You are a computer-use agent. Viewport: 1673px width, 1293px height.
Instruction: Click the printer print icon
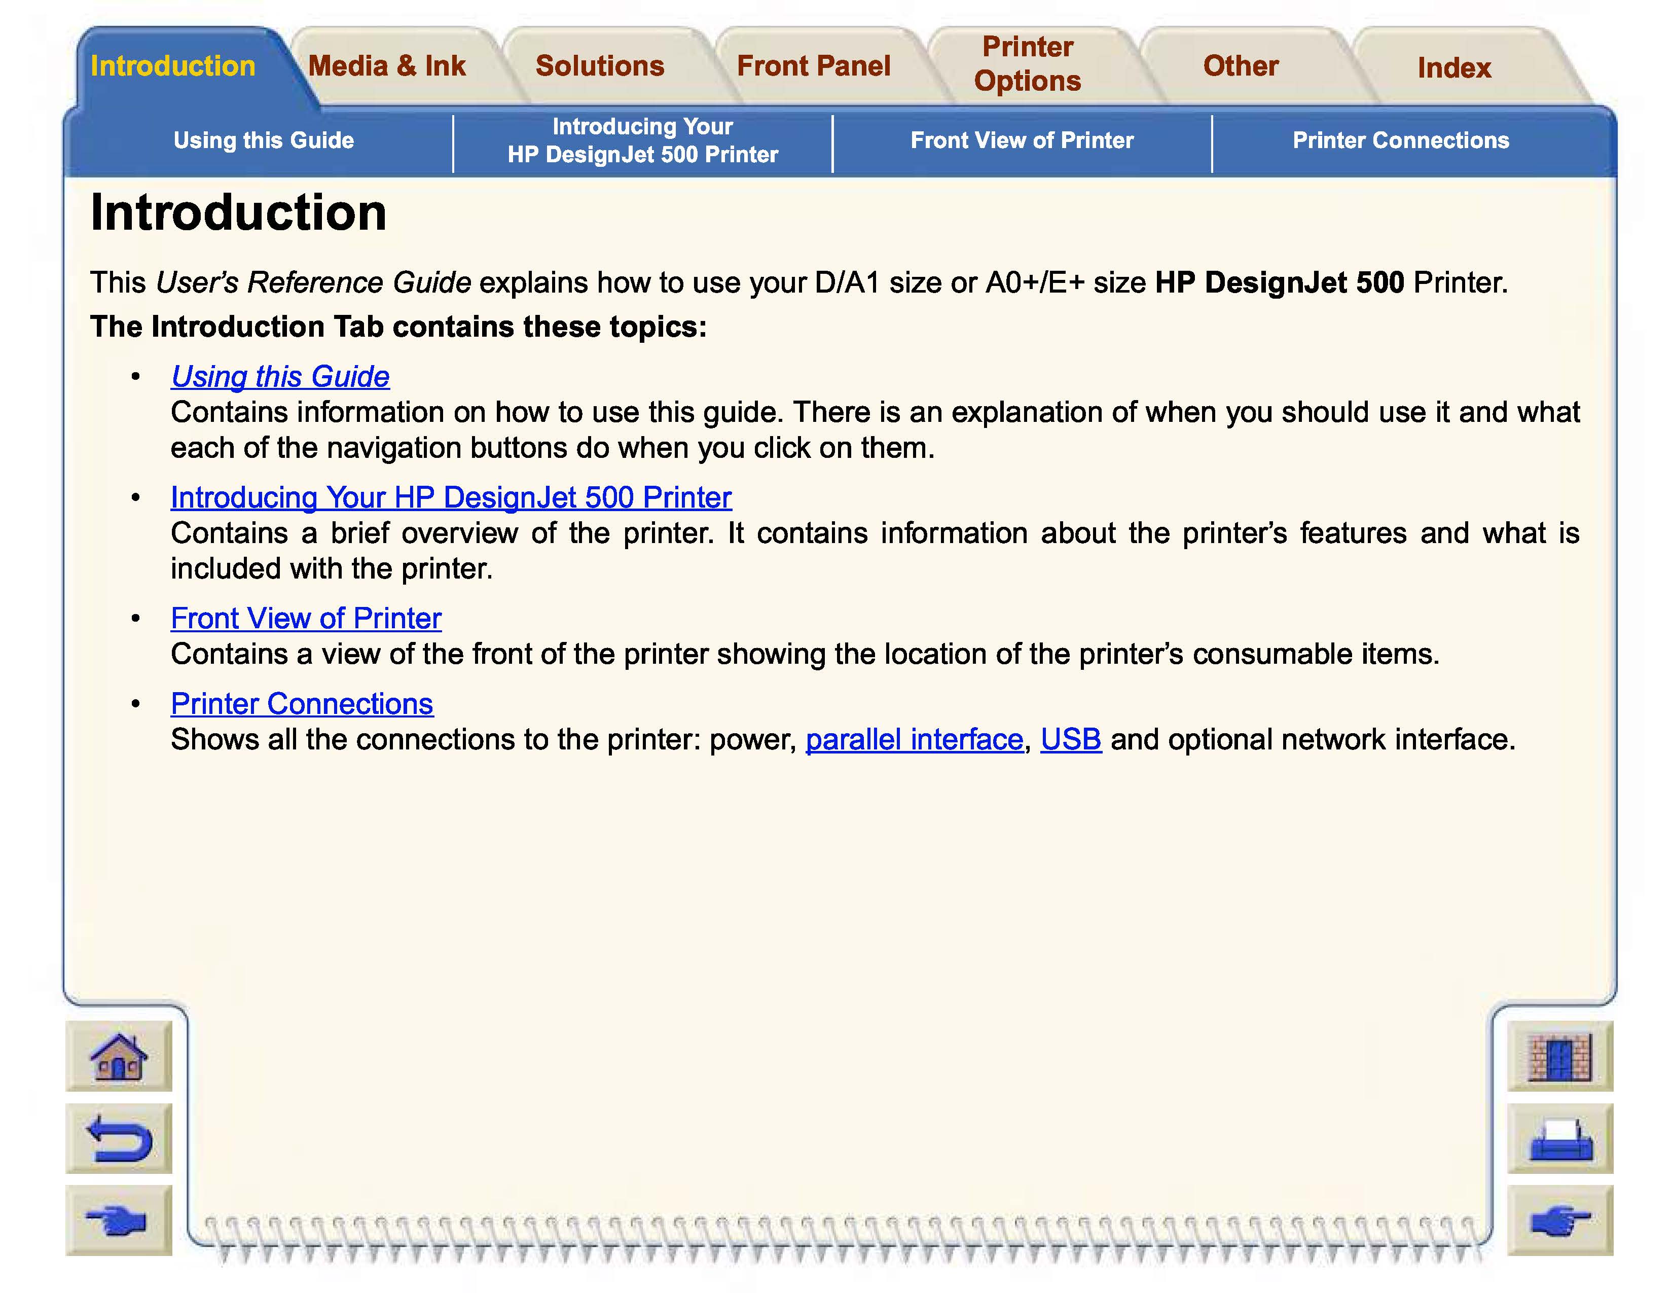(1559, 1139)
